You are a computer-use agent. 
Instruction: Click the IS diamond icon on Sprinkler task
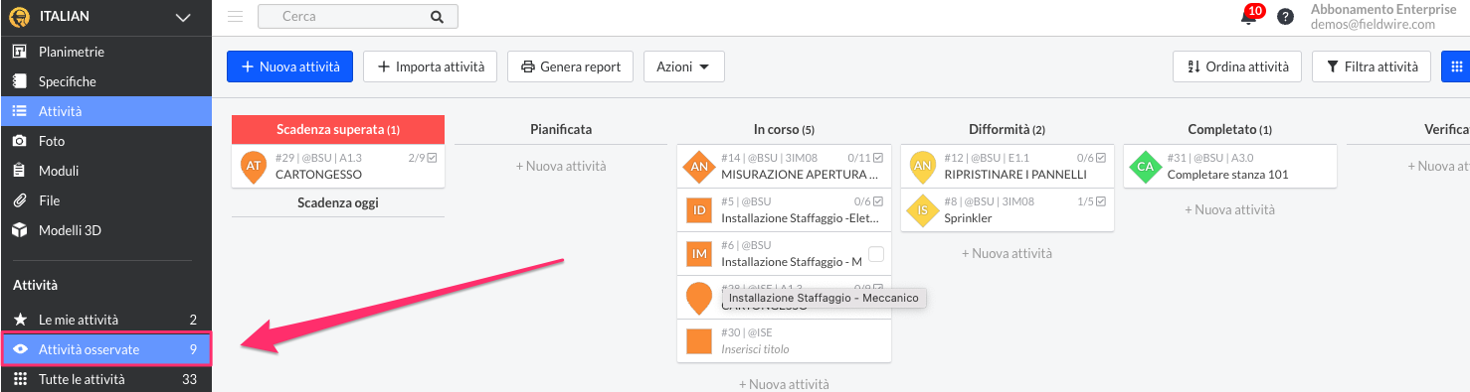tap(922, 210)
